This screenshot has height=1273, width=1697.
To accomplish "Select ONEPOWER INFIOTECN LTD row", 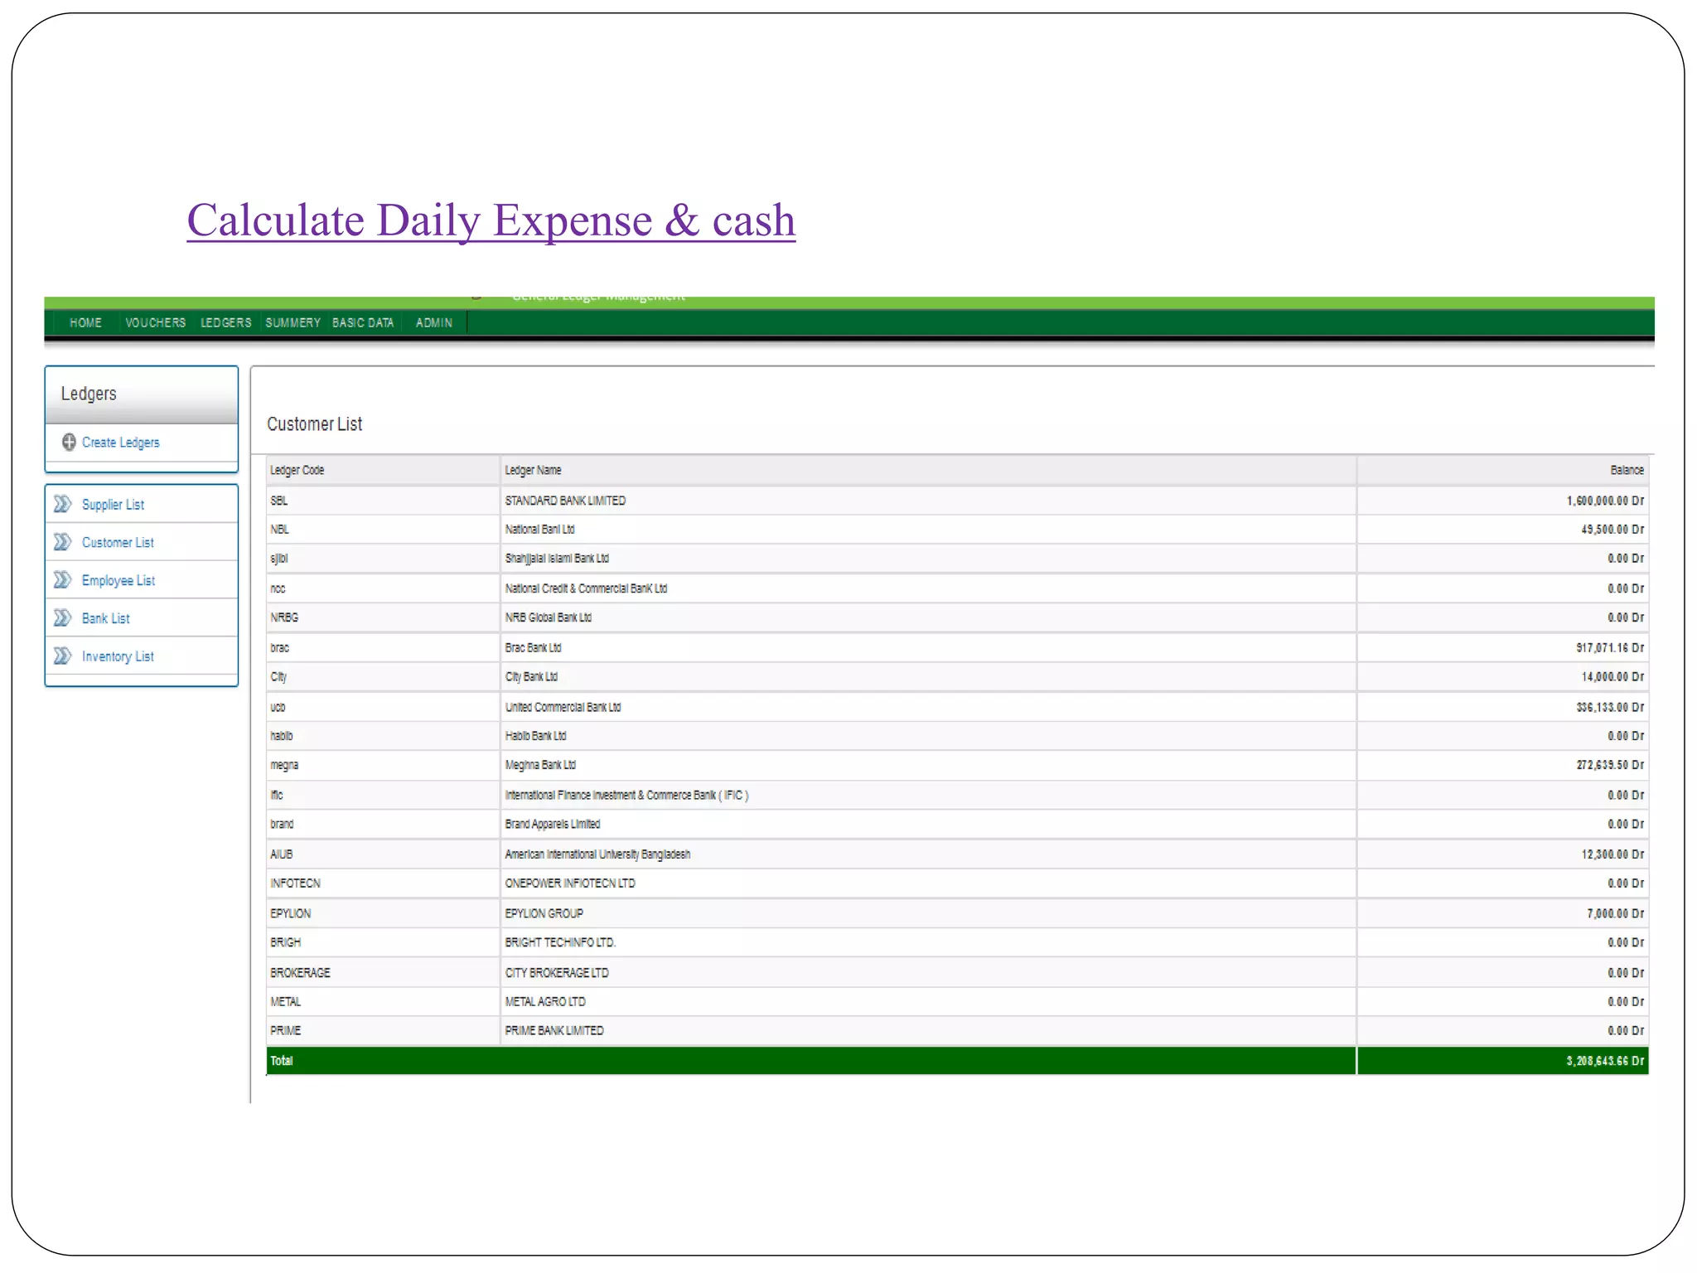I will [957, 883].
